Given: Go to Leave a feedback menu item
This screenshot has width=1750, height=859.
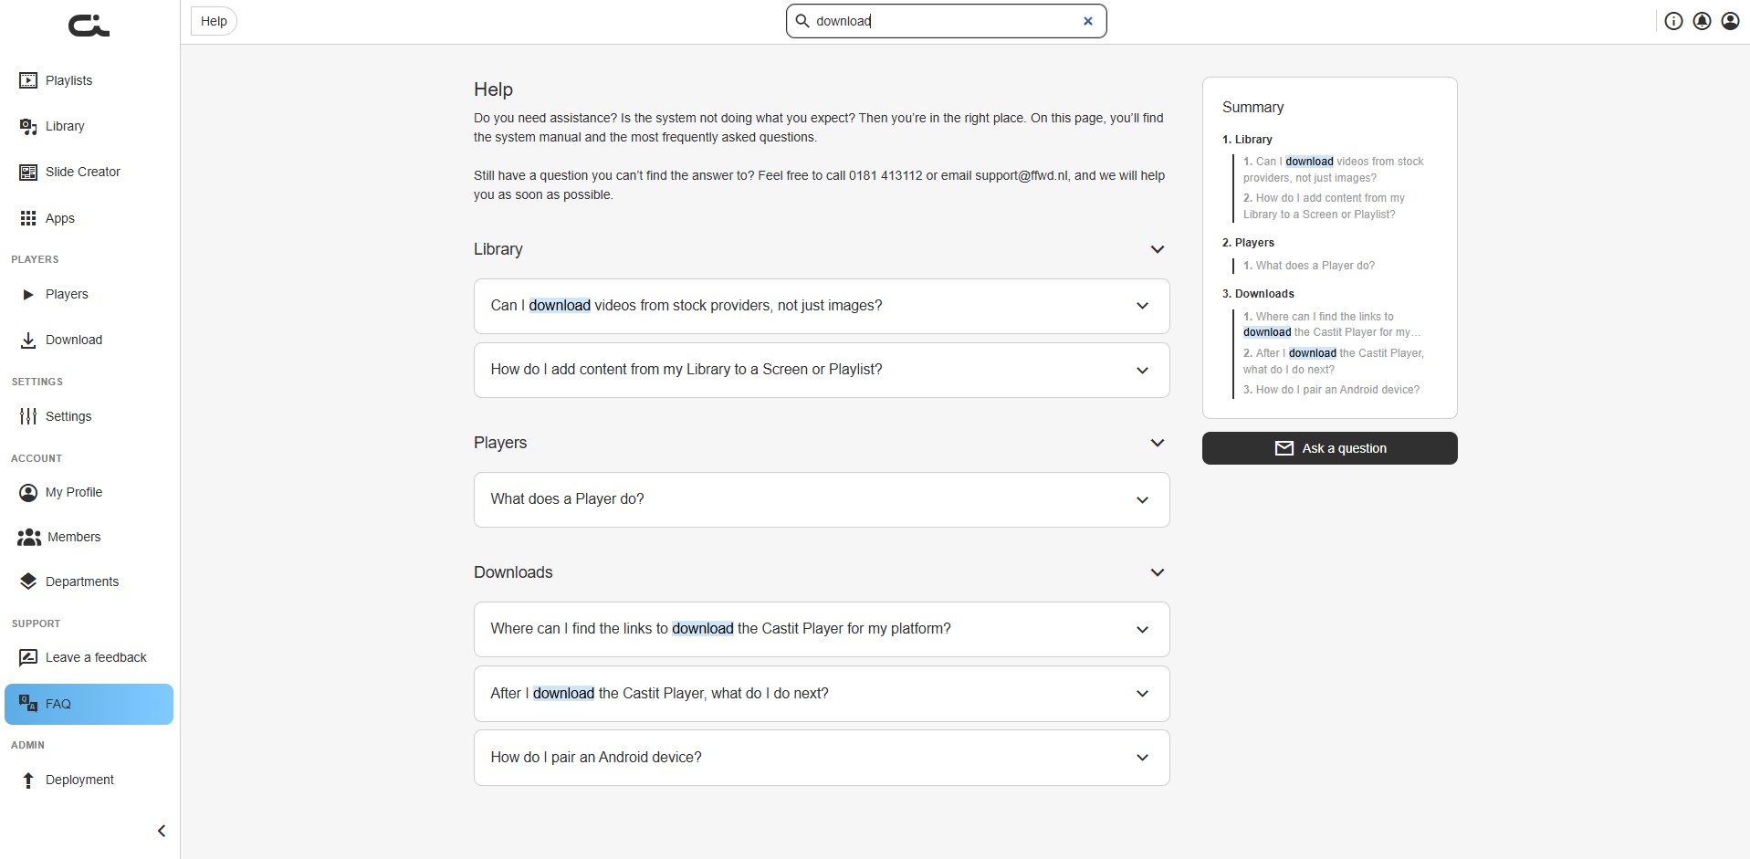Looking at the screenshot, I should (x=89, y=657).
